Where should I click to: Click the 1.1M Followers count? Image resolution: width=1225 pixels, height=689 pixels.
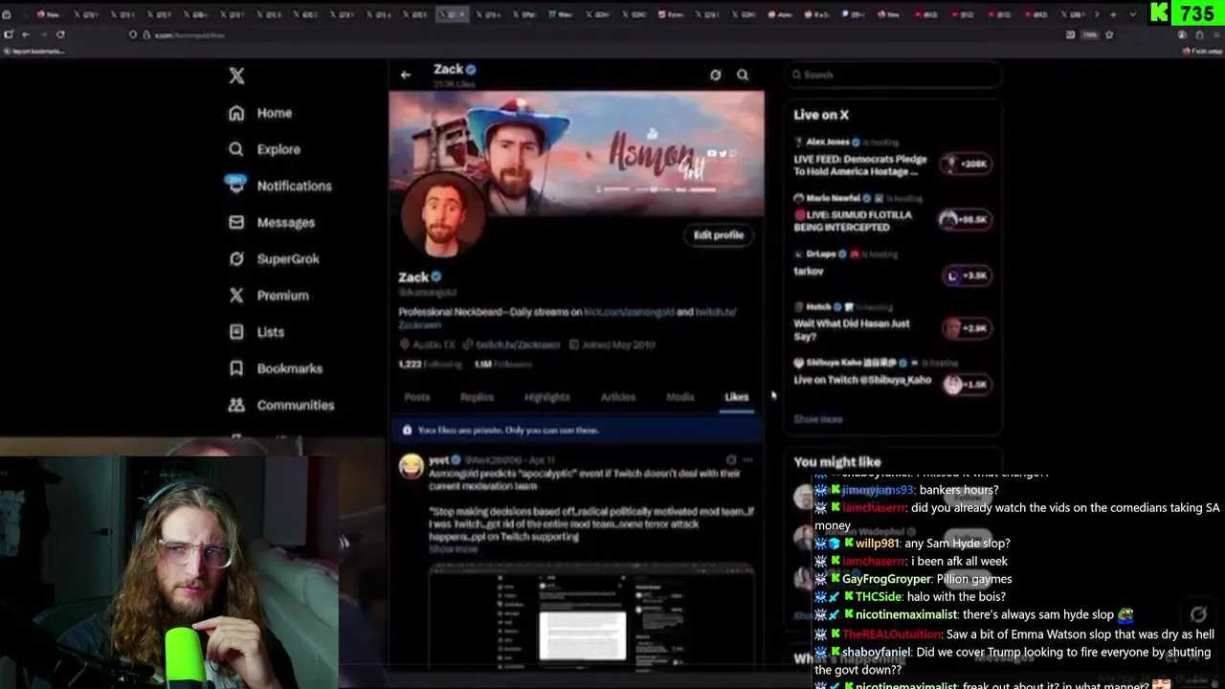(x=502, y=365)
